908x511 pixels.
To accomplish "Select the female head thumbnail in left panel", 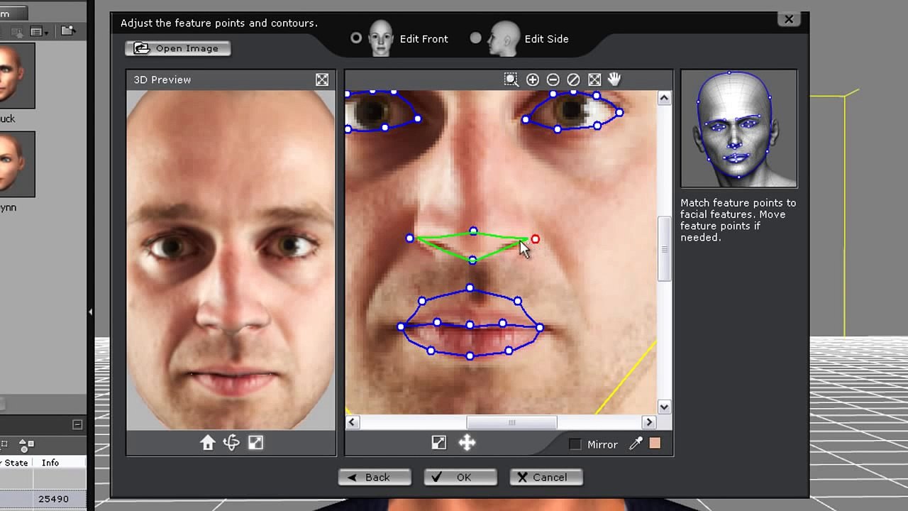I will (16, 164).
